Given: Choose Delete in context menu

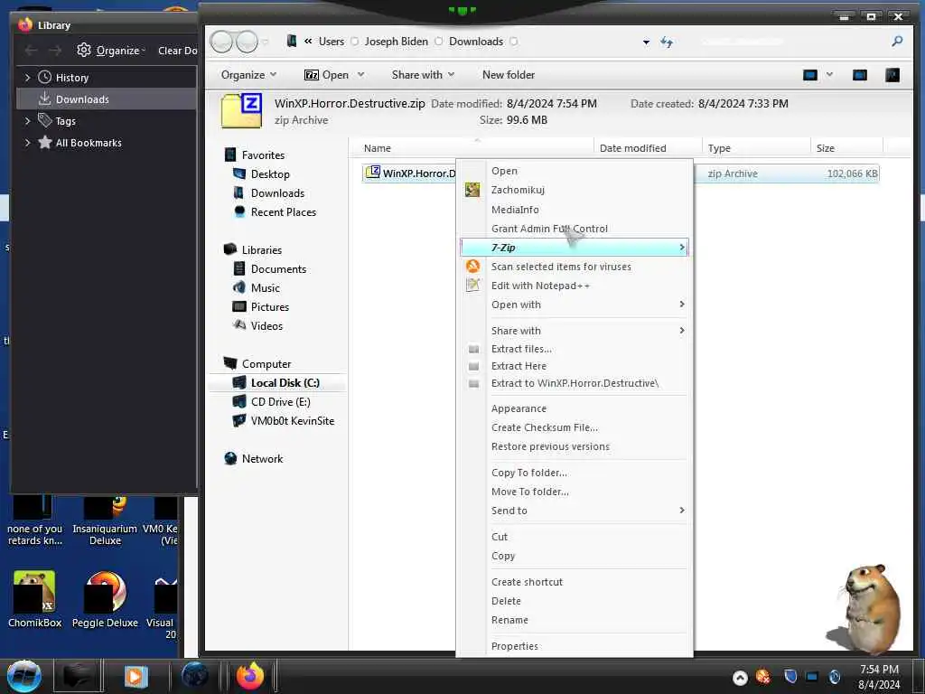Looking at the screenshot, I should click(506, 601).
